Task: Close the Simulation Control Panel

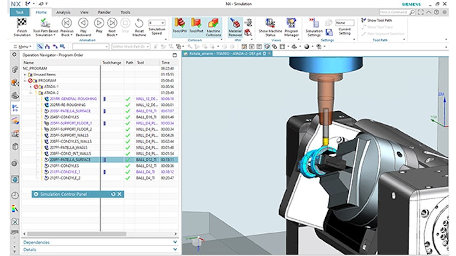Action: pyautogui.click(x=119, y=194)
